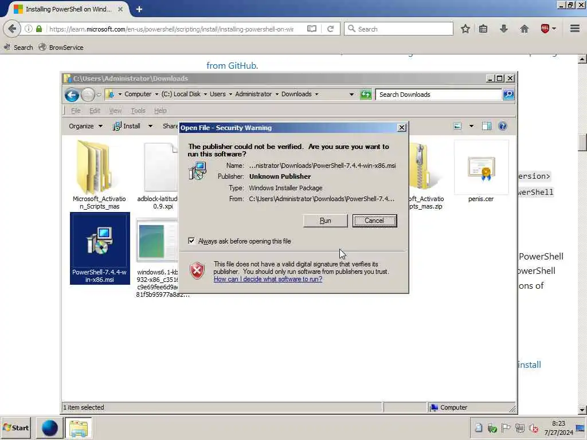
Task: Click the Search bookmark in bookmarks toolbar
Action: coord(18,48)
